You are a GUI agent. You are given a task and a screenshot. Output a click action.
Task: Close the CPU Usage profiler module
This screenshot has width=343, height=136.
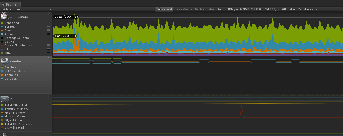tap(49, 14)
